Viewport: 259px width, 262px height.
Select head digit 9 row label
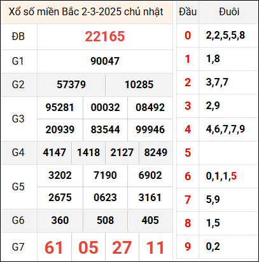(188, 247)
